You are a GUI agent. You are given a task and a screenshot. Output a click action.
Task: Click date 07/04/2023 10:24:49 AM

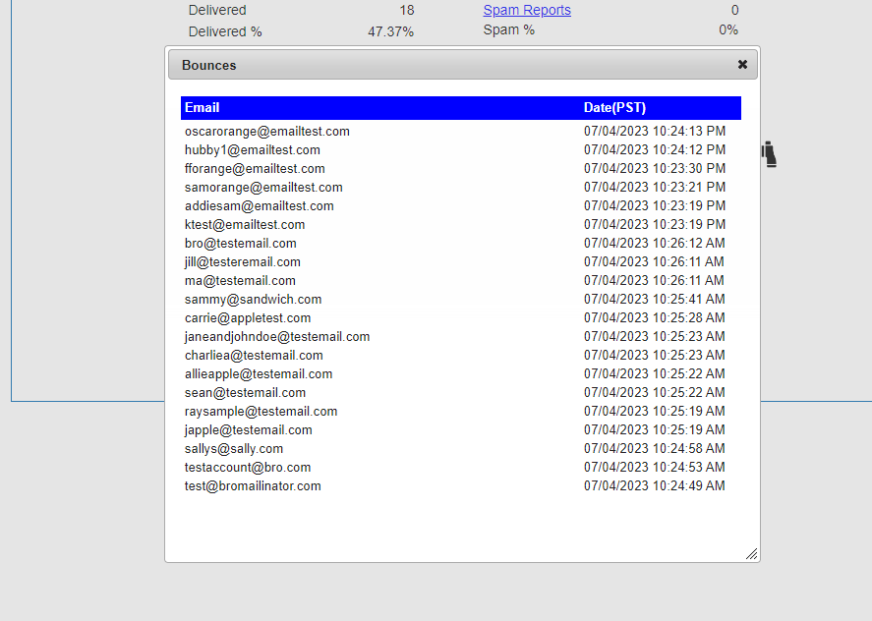tap(654, 486)
